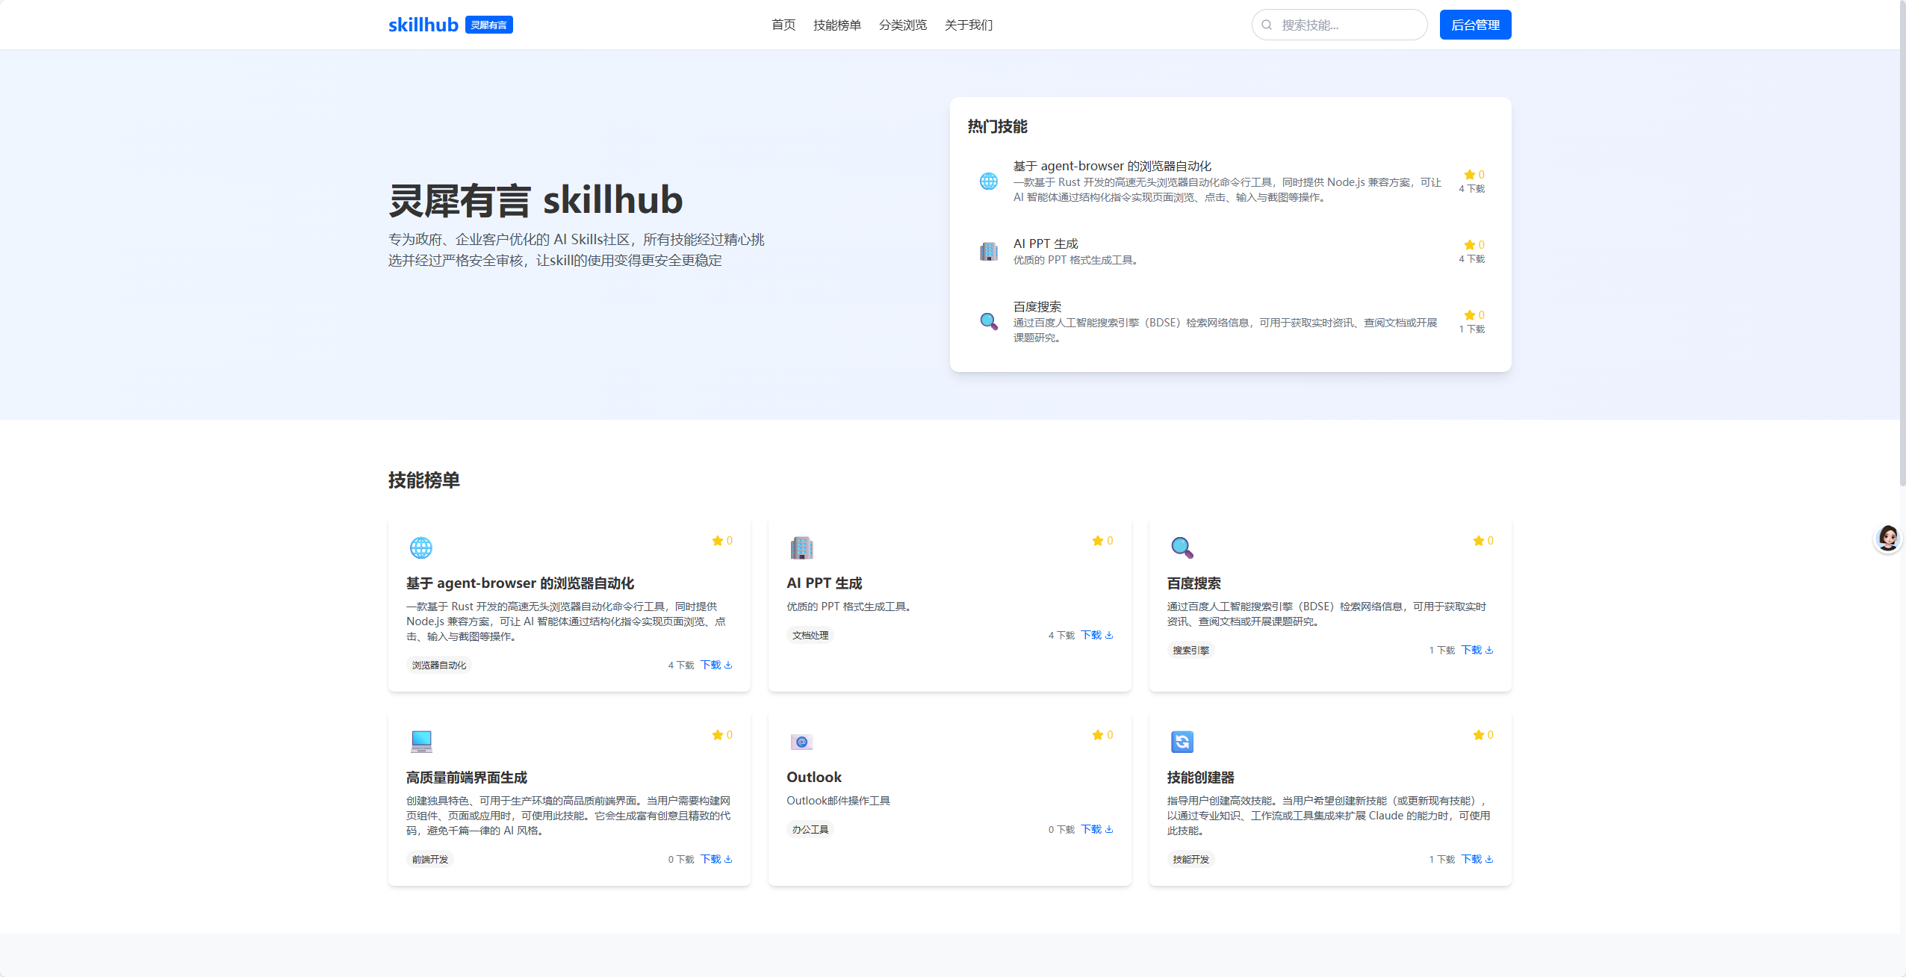Go to 分类浏览 in the navigation
Viewport: 1906px width, 977px height.
902,25
